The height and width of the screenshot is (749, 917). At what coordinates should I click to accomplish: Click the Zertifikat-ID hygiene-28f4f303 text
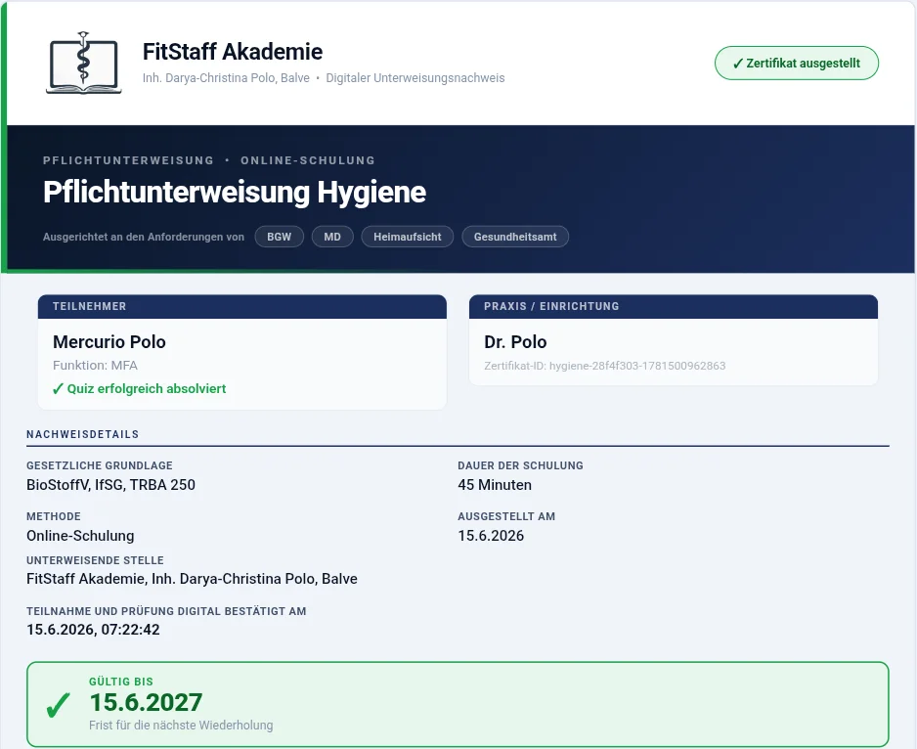(x=605, y=366)
